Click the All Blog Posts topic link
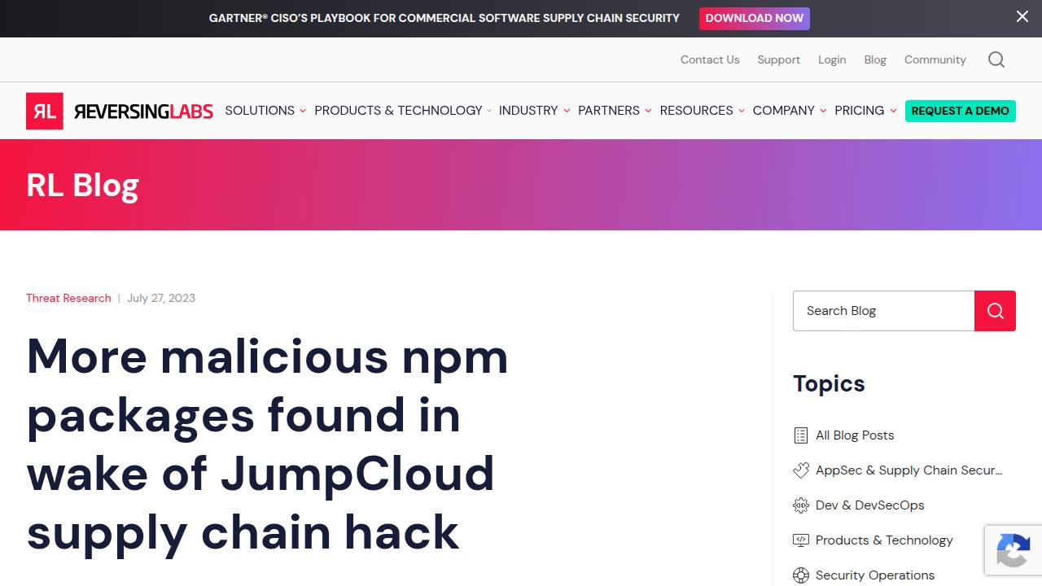 pyautogui.click(x=855, y=435)
